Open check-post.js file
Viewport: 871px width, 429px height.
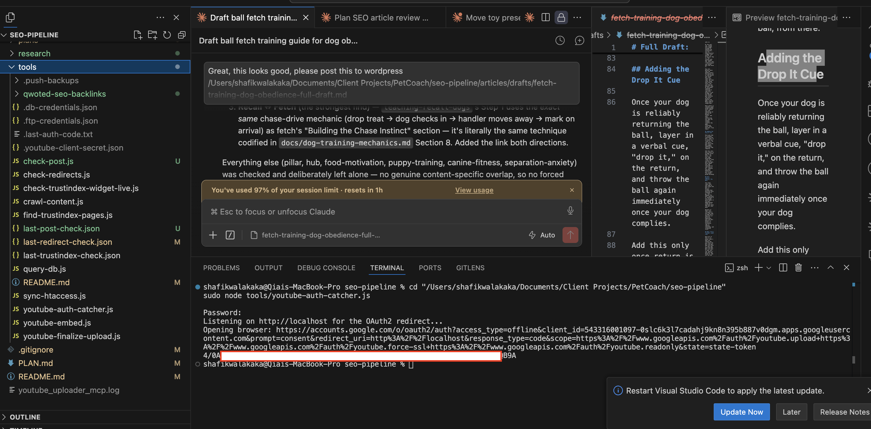point(95,161)
